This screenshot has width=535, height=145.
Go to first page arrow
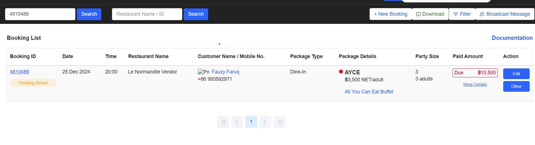tap(223, 122)
